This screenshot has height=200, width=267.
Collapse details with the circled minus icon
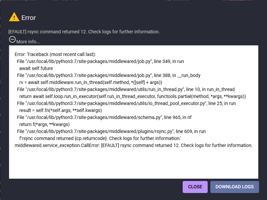pyautogui.click(x=12, y=40)
